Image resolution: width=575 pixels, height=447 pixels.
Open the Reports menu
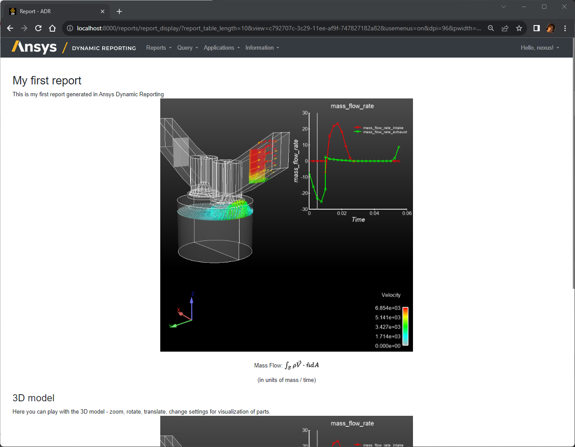(x=159, y=48)
